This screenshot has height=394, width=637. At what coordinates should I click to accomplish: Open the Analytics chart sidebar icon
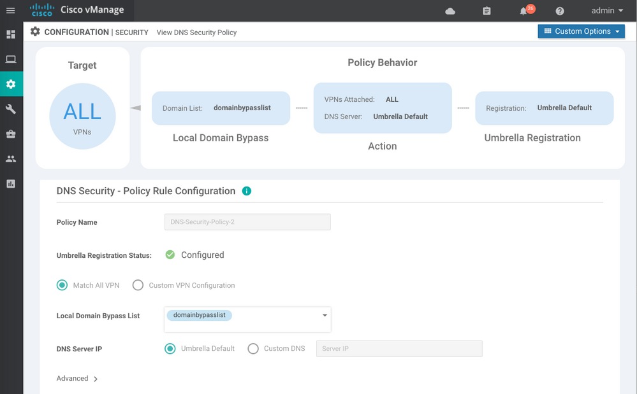click(11, 183)
